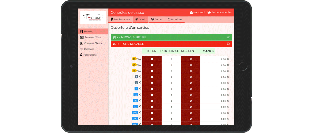313x133 pixels.
Task: Select Services in the sidebar
Action: tap(93, 32)
